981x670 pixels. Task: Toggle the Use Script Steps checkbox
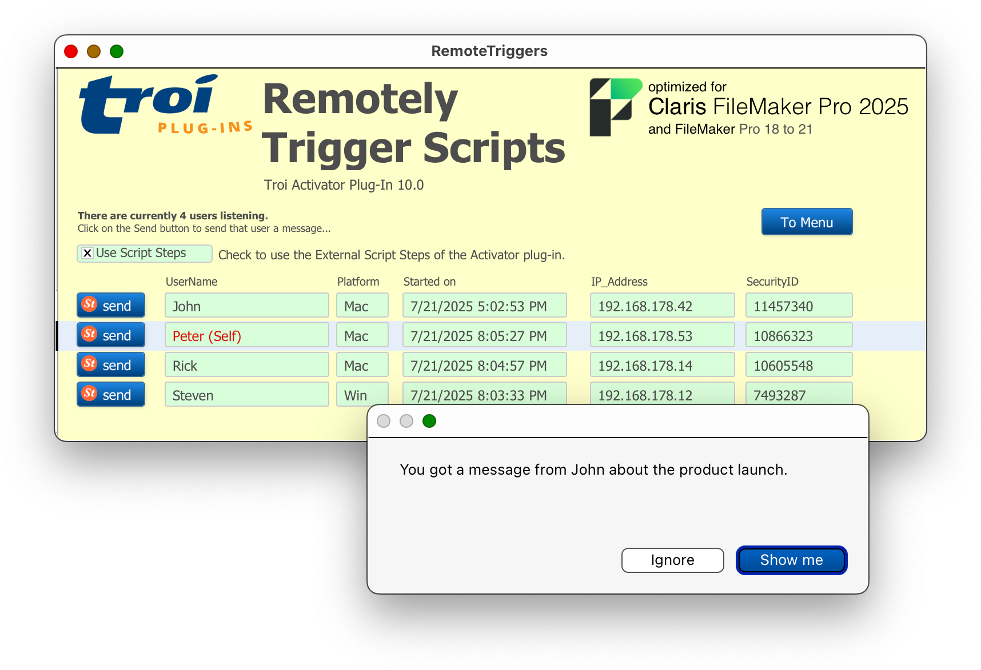[x=87, y=253]
